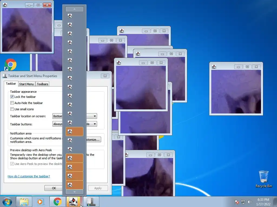Image resolution: width=277 pixels, height=207 pixels.
Task: Maximize the isolated Java window on the right
Action: [x=247, y=67]
